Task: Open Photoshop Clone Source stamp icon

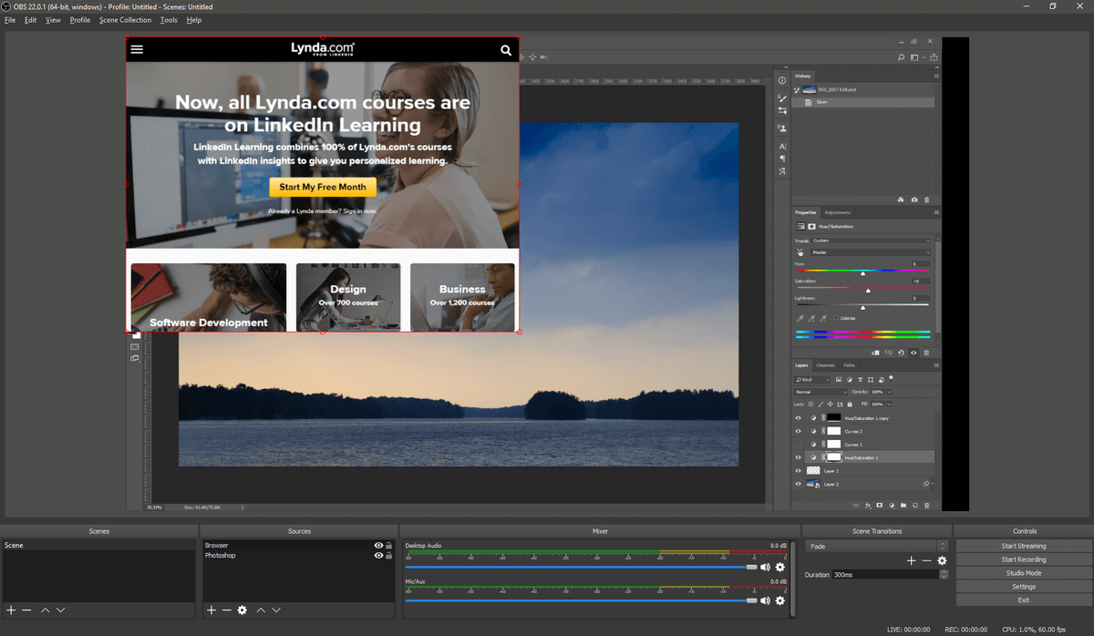Action: [782, 128]
